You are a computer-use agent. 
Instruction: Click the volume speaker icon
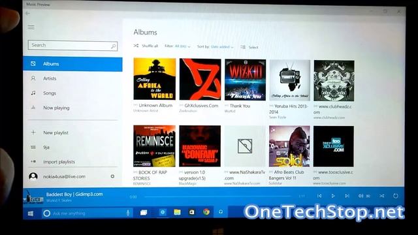(361, 196)
